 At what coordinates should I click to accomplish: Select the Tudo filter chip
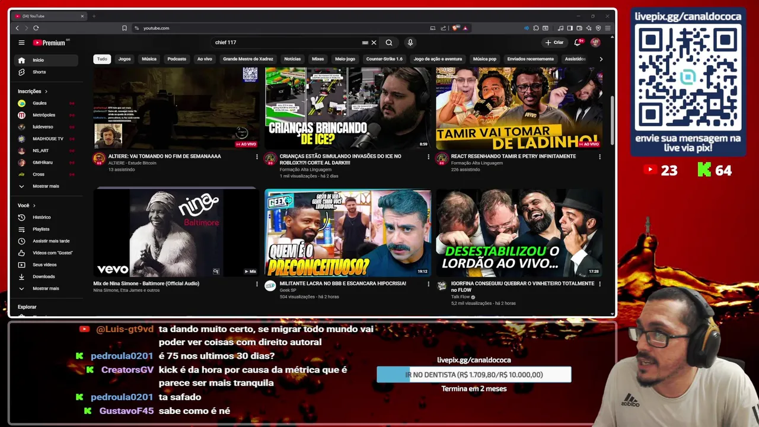102,59
